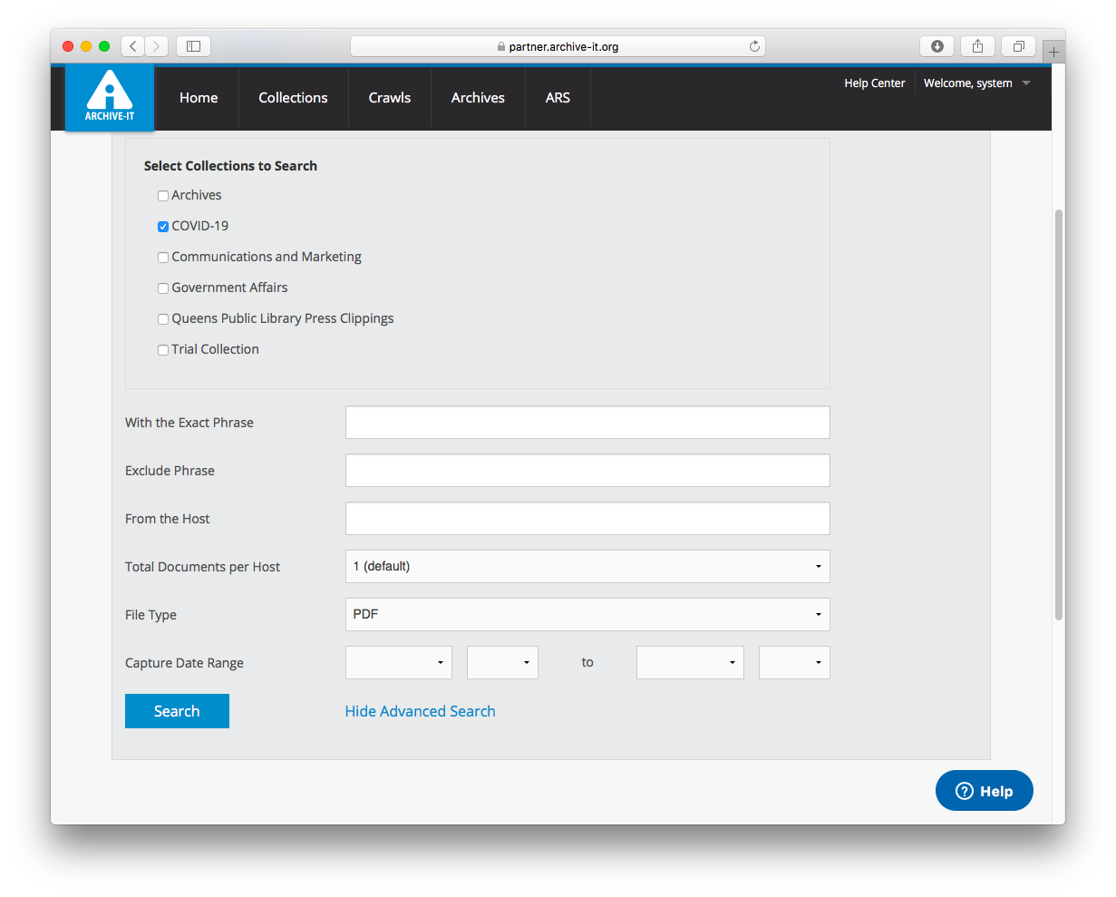Click the Share icon in the toolbar
The image size is (1116, 897).
[x=977, y=46]
